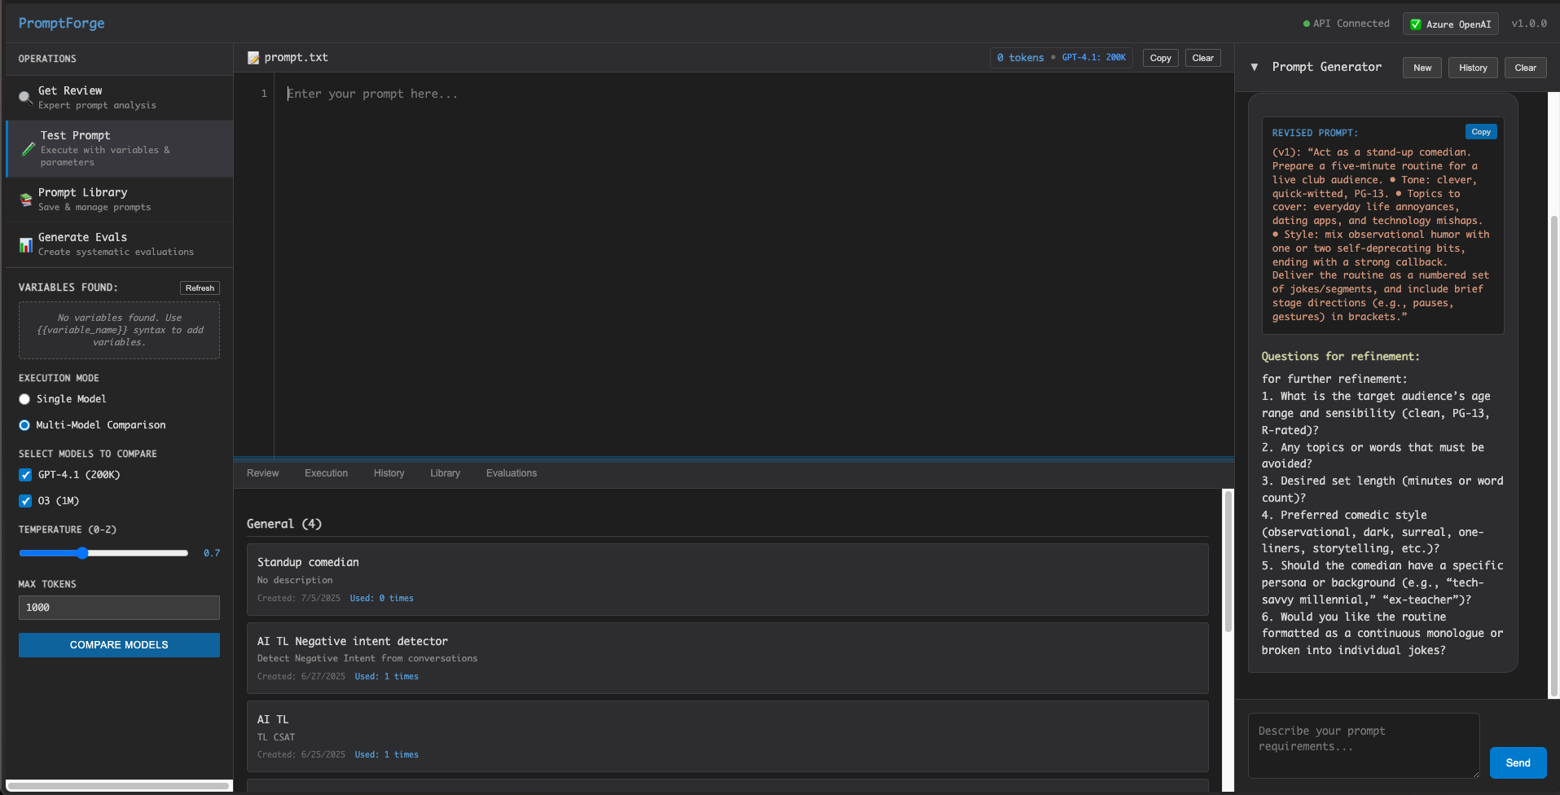Click inside the max tokens field
The height and width of the screenshot is (795, 1560).
(x=118, y=607)
